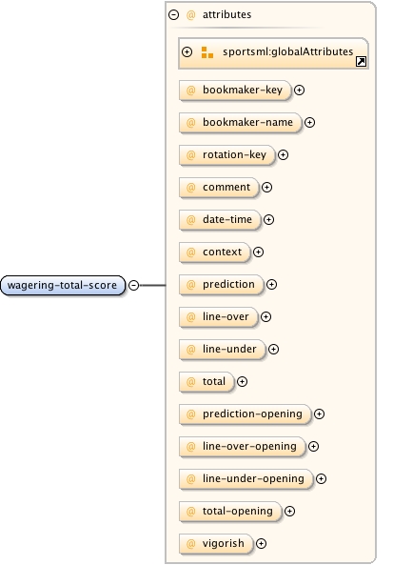Select the prediction-opening attribute
The height and width of the screenshot is (565, 393).
[246, 414]
